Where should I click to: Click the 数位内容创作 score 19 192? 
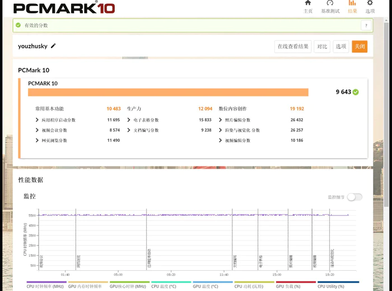(297, 109)
